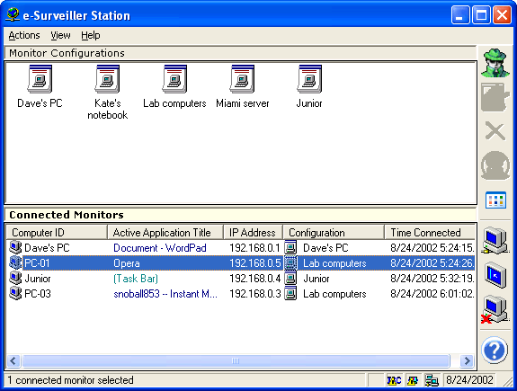Select Kate's notebook configuration icon
The image size is (517, 391).
tap(107, 79)
